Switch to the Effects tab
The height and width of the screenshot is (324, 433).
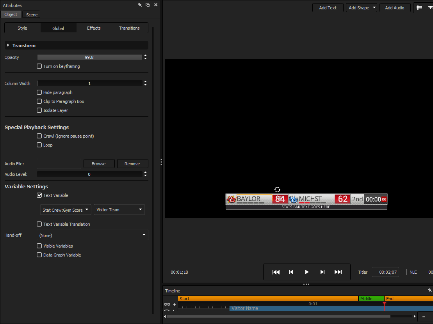click(x=94, y=28)
